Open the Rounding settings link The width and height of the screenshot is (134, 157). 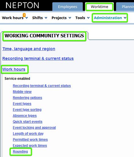point(20,152)
